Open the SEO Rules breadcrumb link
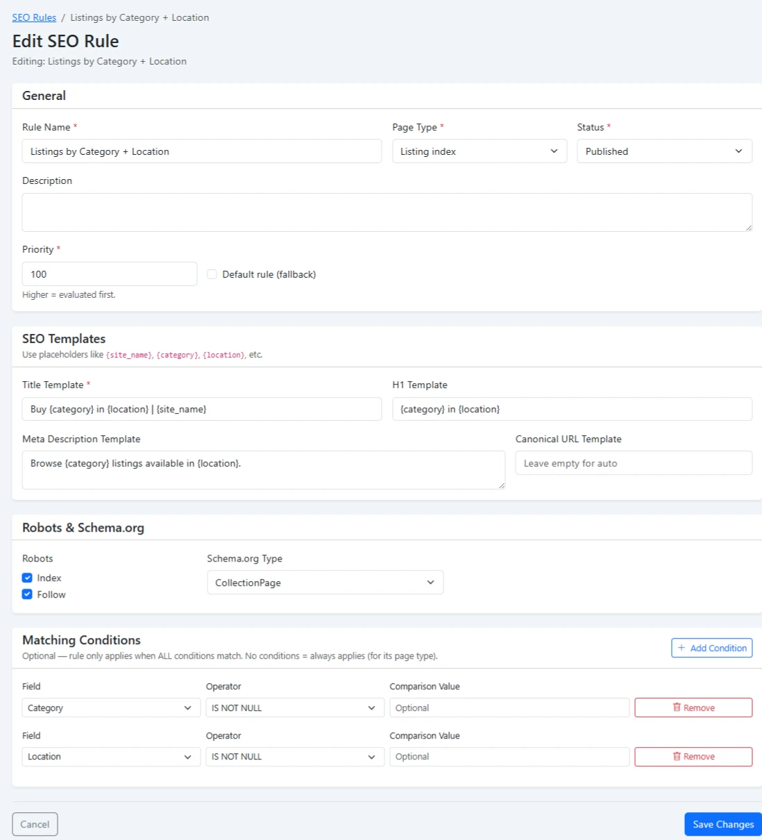The width and height of the screenshot is (762, 840). 34,17
